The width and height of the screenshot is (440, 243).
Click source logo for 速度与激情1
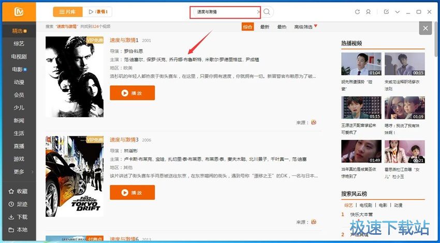[314, 122]
